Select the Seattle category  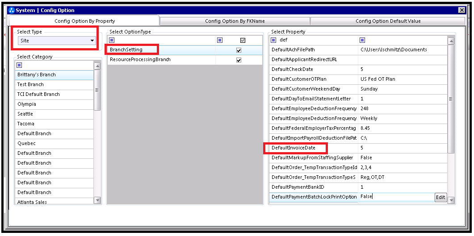click(55, 114)
